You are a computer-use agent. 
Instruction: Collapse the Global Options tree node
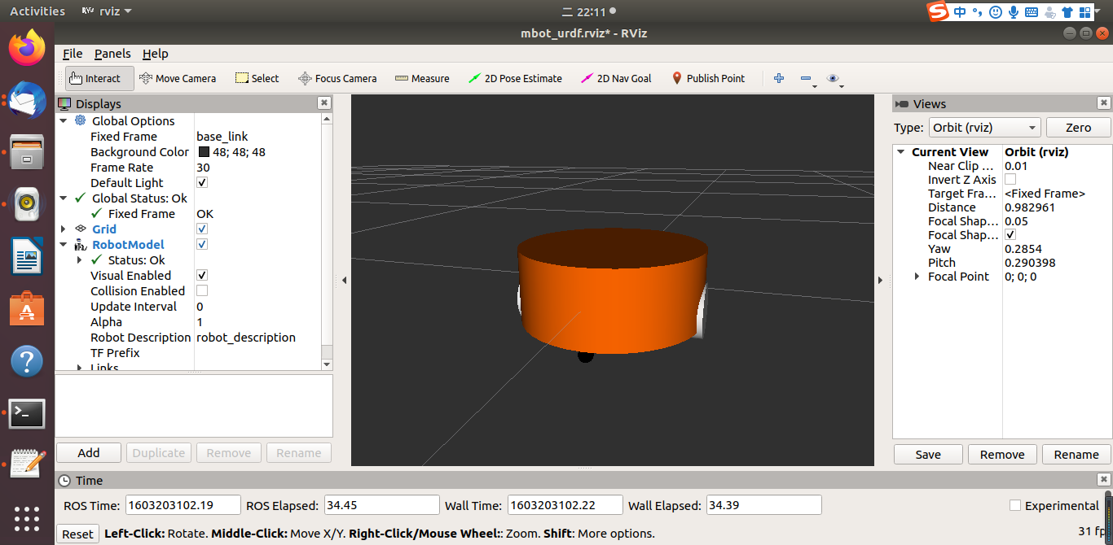point(64,121)
